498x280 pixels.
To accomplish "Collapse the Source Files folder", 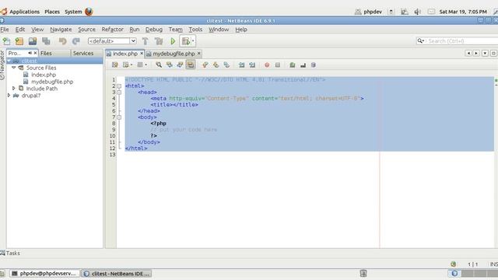I will click(x=14, y=68).
